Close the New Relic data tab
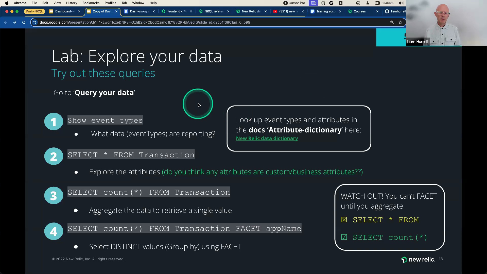 tap(266, 11)
